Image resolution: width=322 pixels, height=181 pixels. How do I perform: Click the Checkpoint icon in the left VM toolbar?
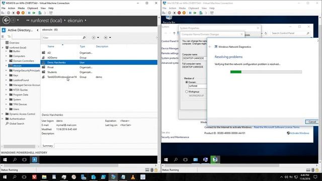pyautogui.click(x=40, y=13)
